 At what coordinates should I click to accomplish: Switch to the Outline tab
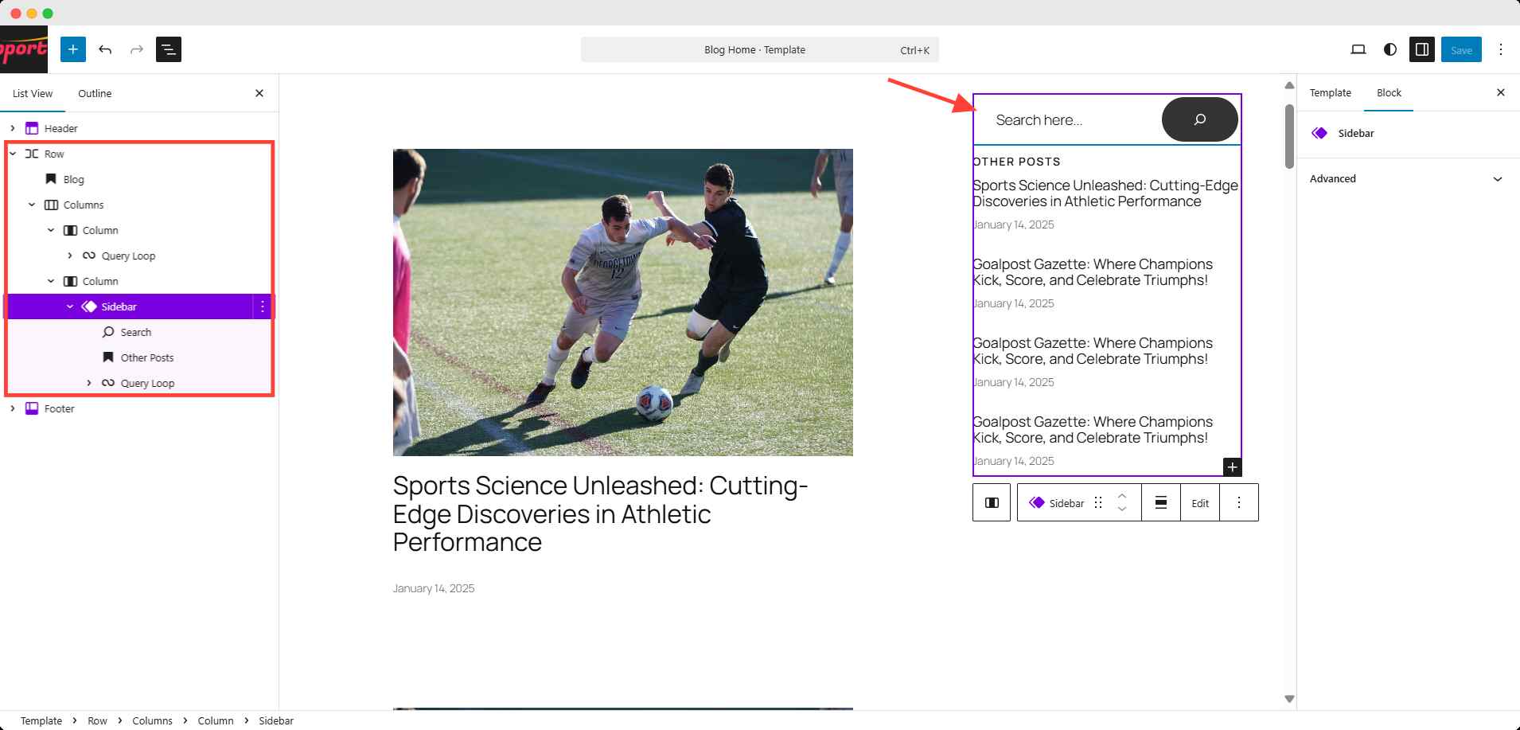(x=95, y=93)
